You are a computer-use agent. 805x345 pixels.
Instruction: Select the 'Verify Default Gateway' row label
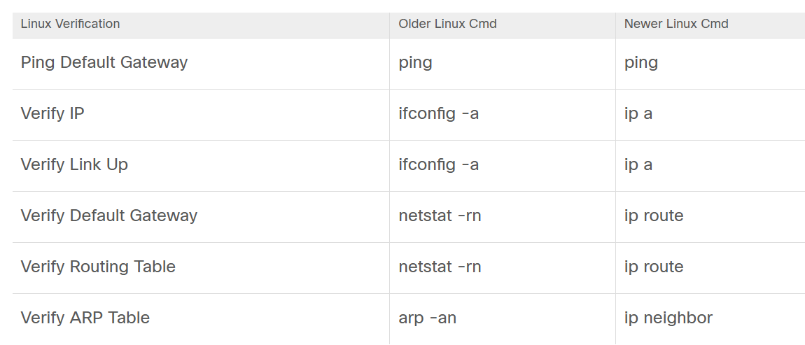109,216
